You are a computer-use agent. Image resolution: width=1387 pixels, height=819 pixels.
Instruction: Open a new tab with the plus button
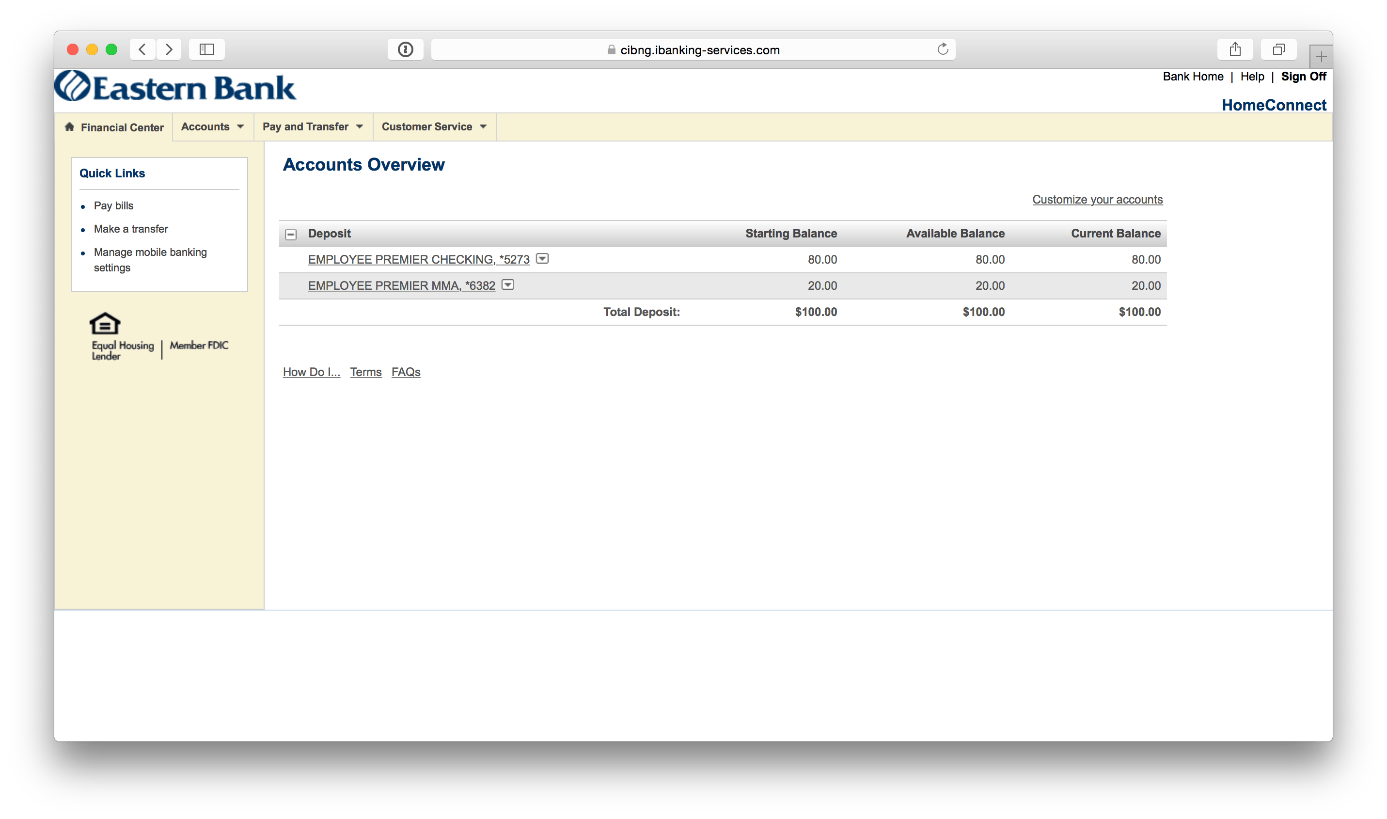click(1321, 56)
